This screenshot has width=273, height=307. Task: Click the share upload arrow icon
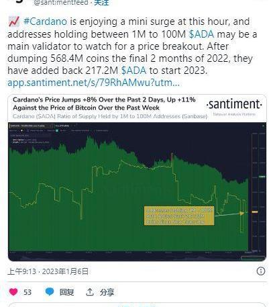click(90, 292)
